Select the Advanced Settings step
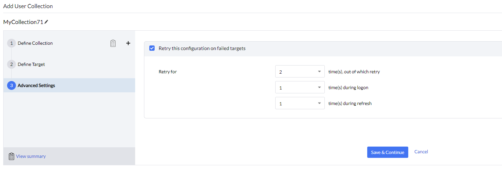Viewport: 502px width, 179px height. pos(36,86)
